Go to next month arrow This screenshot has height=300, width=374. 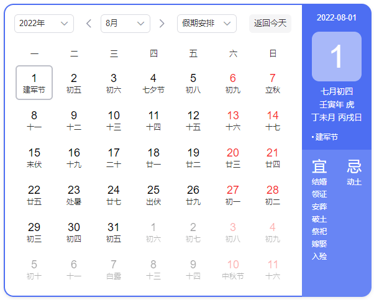[162, 24]
